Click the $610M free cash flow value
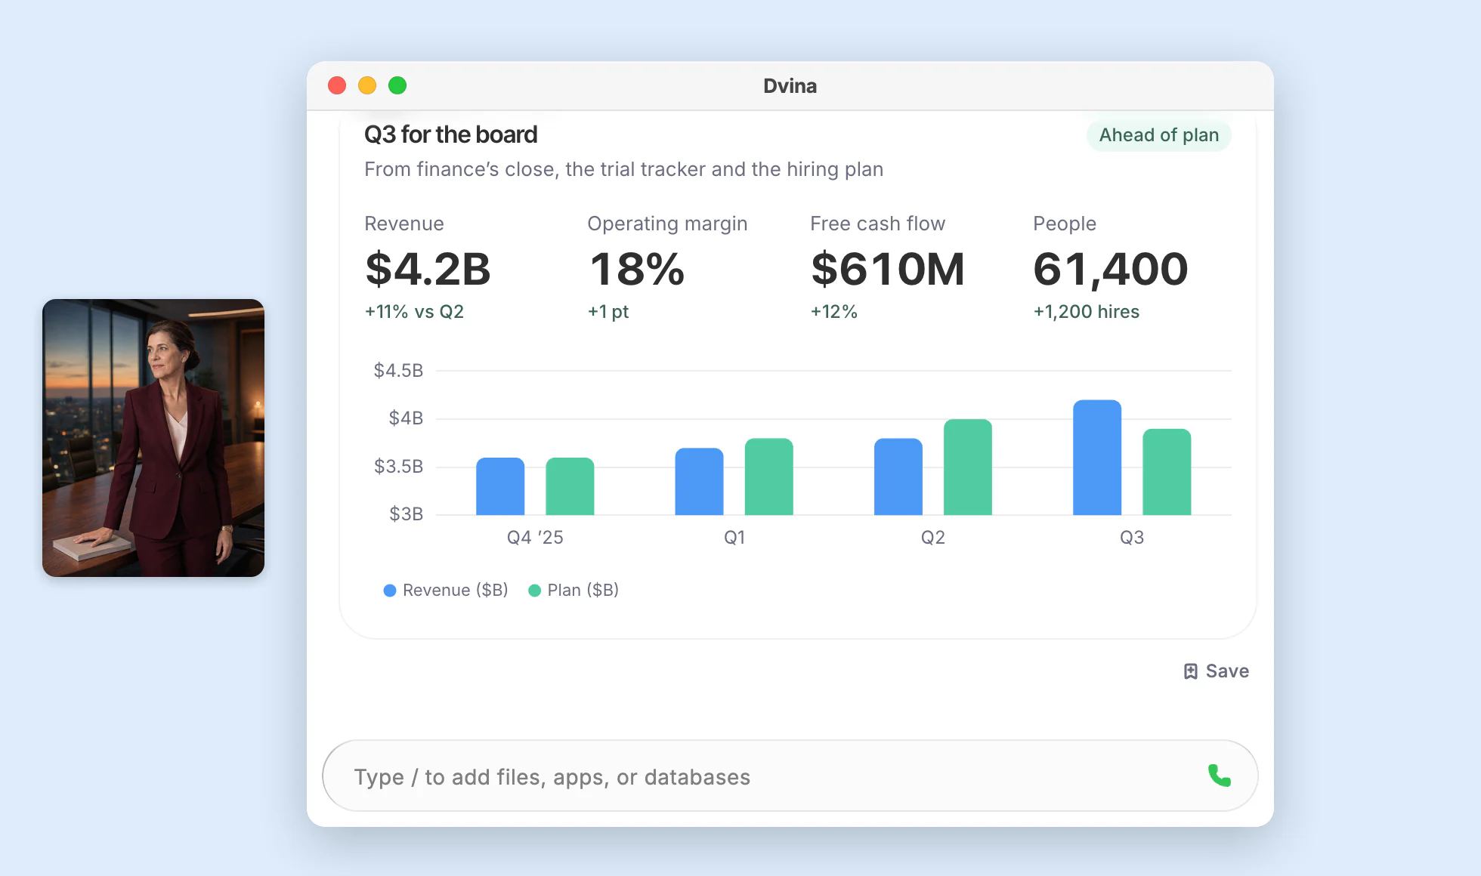The width and height of the screenshot is (1481, 876). pos(888,269)
